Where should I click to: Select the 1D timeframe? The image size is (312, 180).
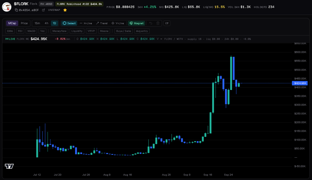[54, 23]
